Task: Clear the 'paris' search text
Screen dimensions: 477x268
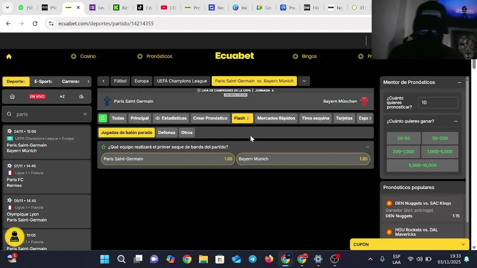Action: (85, 114)
